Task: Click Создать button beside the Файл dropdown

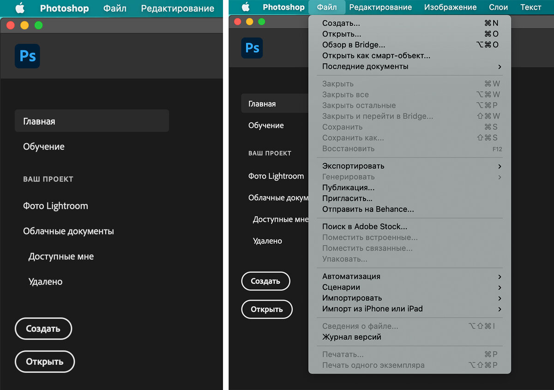Action: tap(265, 281)
